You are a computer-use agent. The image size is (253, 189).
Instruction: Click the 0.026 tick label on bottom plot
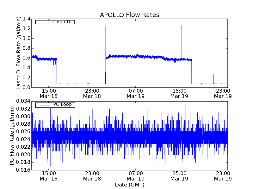23,132
